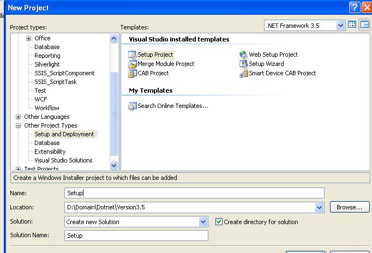Image resolution: width=372 pixels, height=253 pixels.
Task: Expand the Office node
Action: 28,38
